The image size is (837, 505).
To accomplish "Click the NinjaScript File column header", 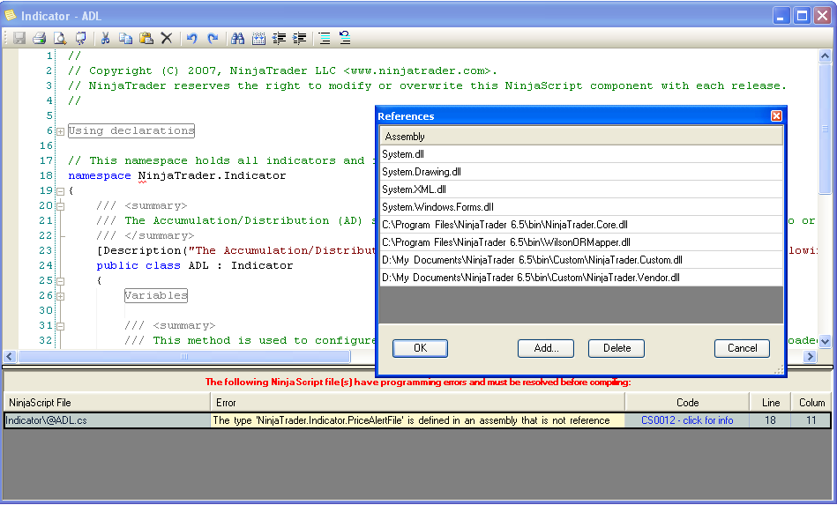I will (107, 403).
